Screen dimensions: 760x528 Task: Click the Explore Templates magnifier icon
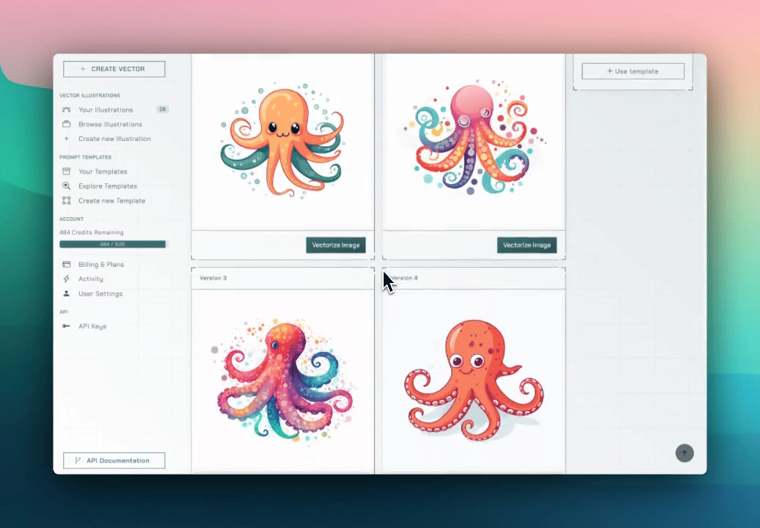tap(66, 186)
